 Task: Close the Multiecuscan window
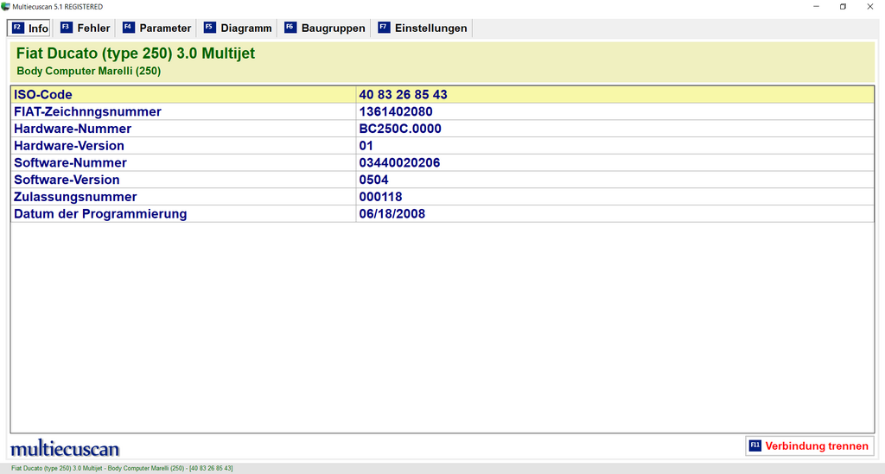click(x=869, y=7)
